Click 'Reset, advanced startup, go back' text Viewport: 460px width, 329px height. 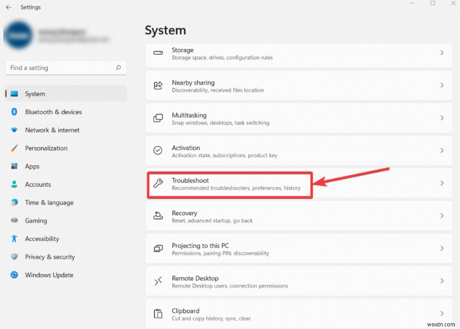click(212, 220)
